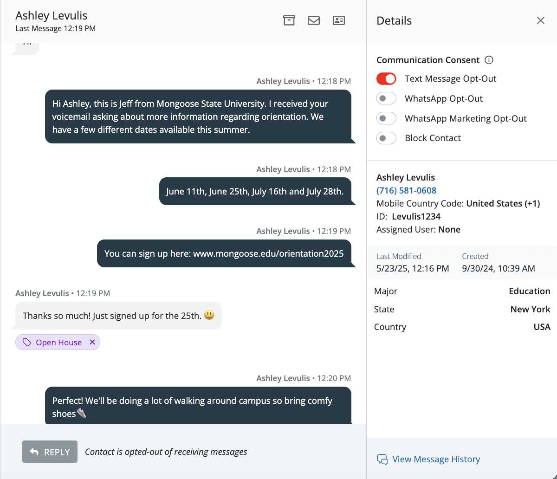Toggle Block Contact on
This screenshot has width=557, height=479.
click(386, 138)
